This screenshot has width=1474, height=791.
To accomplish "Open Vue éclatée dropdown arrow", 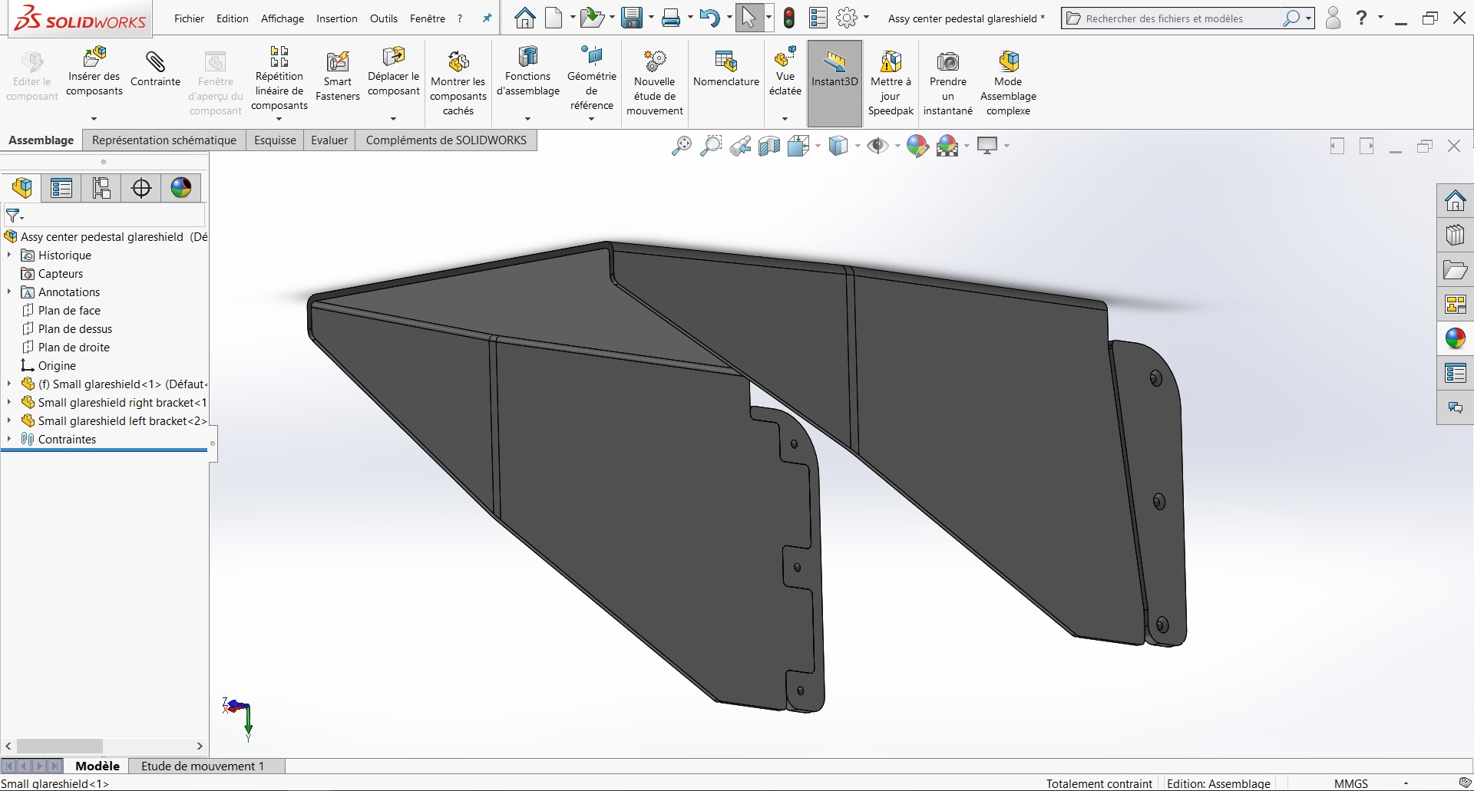I will [785, 119].
